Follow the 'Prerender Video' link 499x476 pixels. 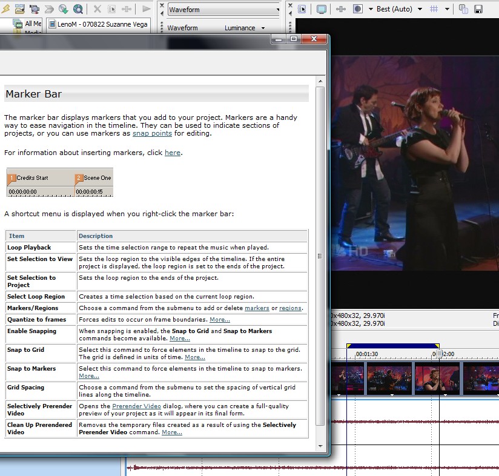point(136,406)
